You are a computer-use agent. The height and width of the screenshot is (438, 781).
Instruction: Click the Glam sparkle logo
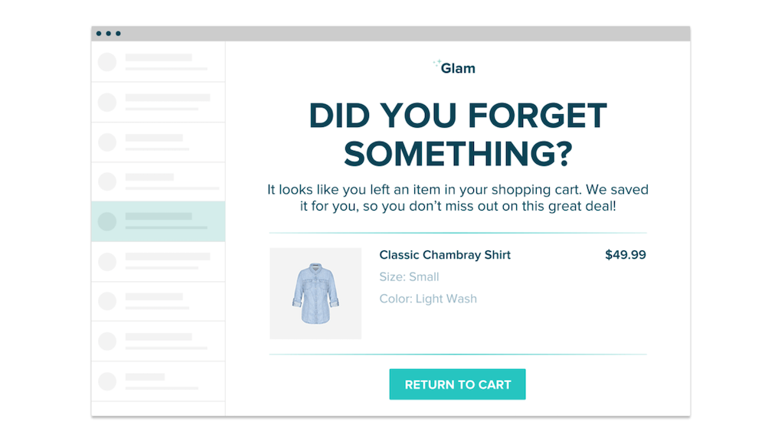(454, 67)
